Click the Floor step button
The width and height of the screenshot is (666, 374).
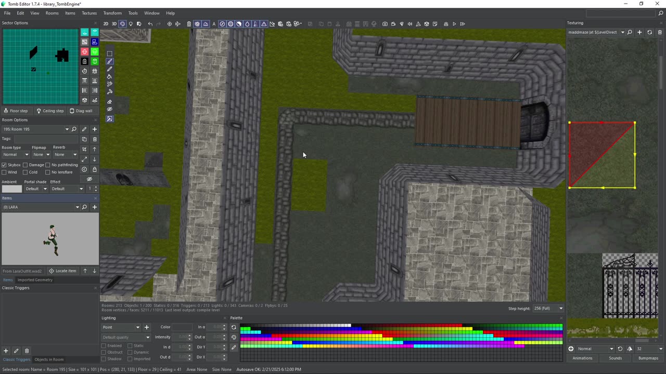(16, 111)
